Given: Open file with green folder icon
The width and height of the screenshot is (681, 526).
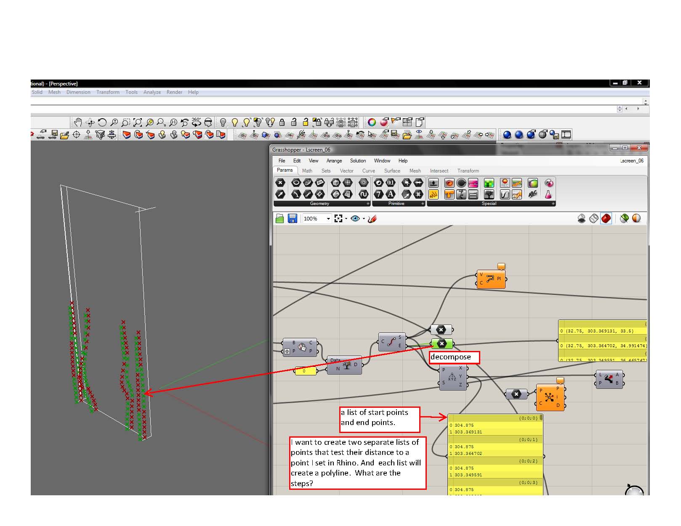Looking at the screenshot, I should [280, 218].
